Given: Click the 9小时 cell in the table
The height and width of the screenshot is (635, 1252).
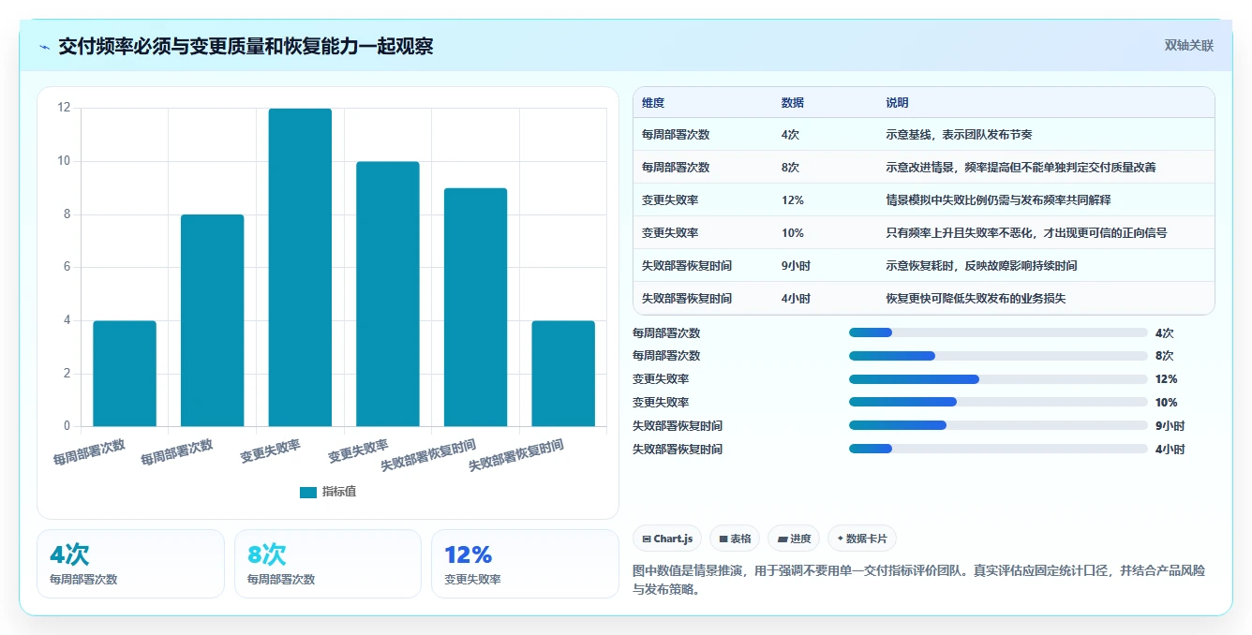Looking at the screenshot, I should (796, 266).
